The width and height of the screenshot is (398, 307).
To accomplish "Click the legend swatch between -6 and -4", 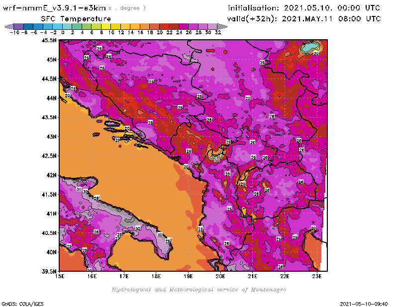I will pos(38,26).
